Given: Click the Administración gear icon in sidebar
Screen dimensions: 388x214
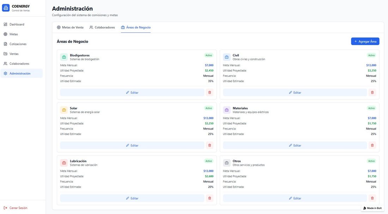Looking at the screenshot, I should click(x=5, y=73).
